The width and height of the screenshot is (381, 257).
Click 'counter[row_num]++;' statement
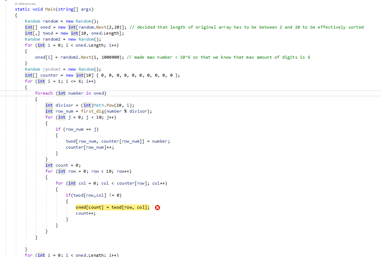90,148
